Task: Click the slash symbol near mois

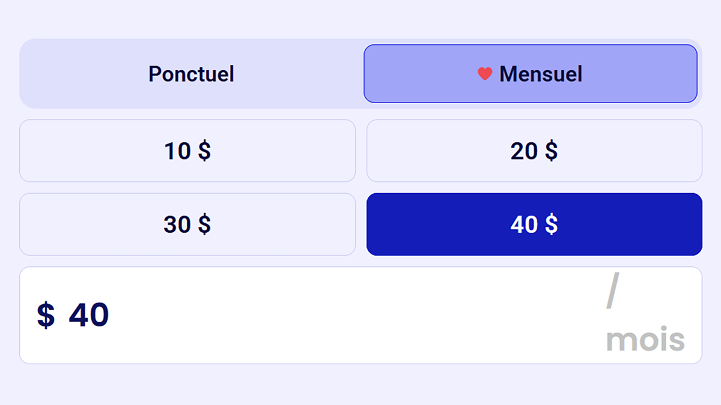Action: pyautogui.click(x=612, y=292)
